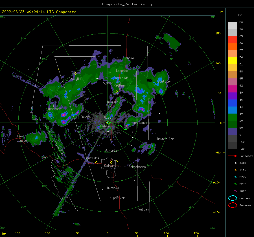Click the yellow v marker northeast of Calgary
Screen dimensions: 254x237
[x=117, y=161]
